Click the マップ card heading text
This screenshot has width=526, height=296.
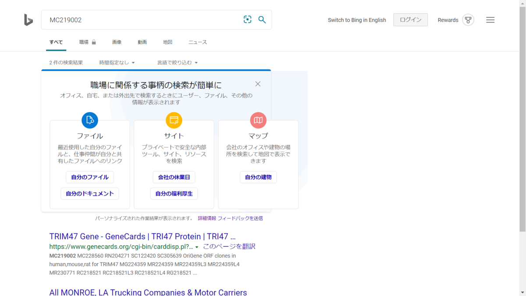[x=258, y=136]
